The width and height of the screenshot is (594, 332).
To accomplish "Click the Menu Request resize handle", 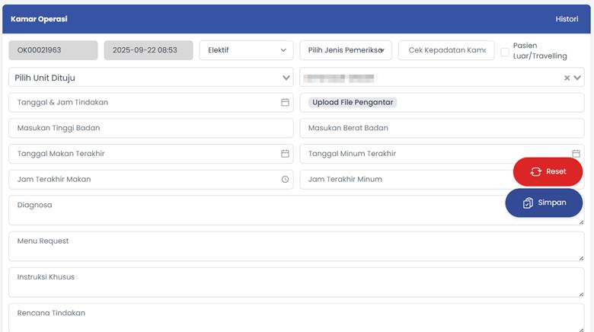I will [x=580, y=257].
